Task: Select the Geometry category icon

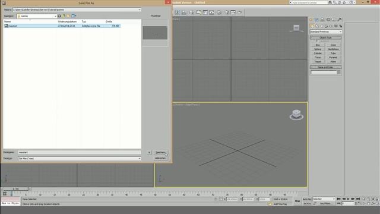Action: click(312, 26)
